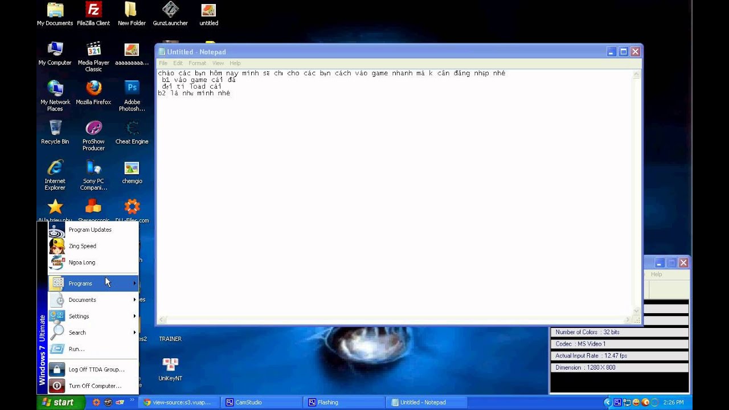Open Notepad's View menu
The height and width of the screenshot is (410, 729).
[x=218, y=63]
